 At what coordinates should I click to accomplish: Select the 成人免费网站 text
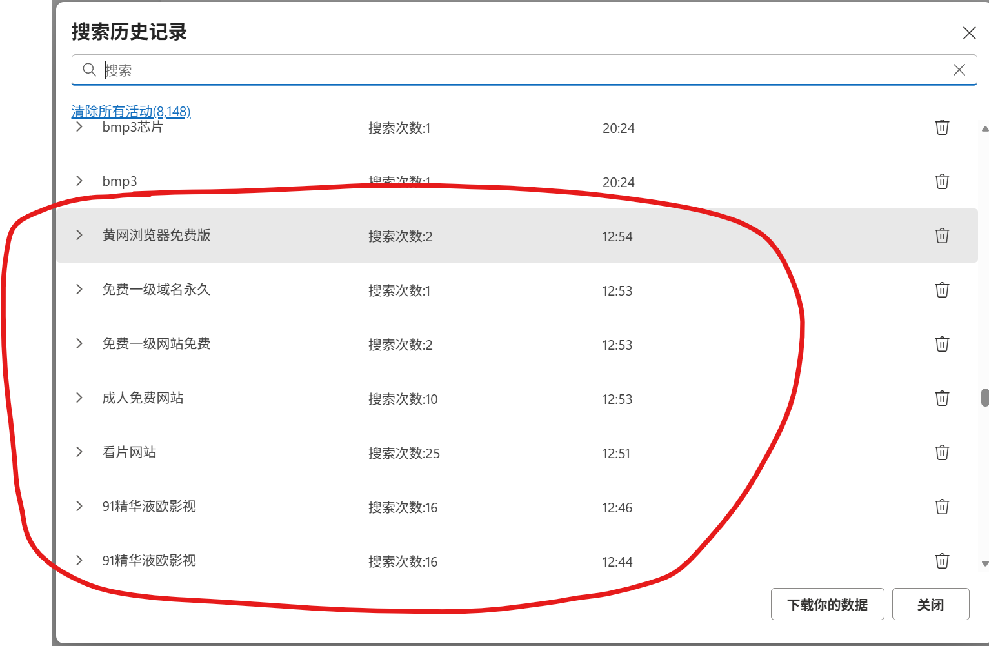143,398
